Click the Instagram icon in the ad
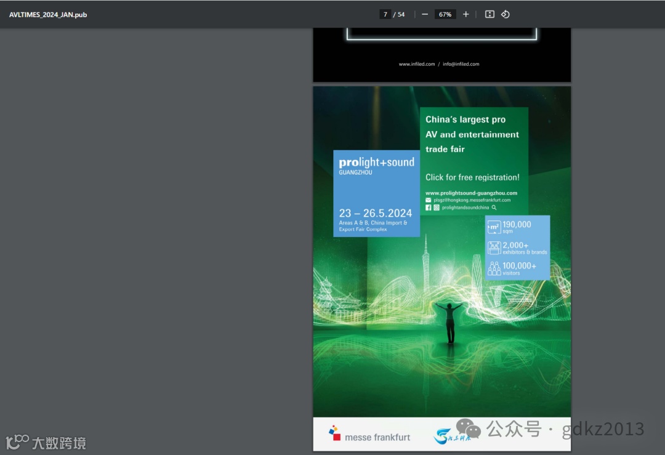 tap(437, 207)
